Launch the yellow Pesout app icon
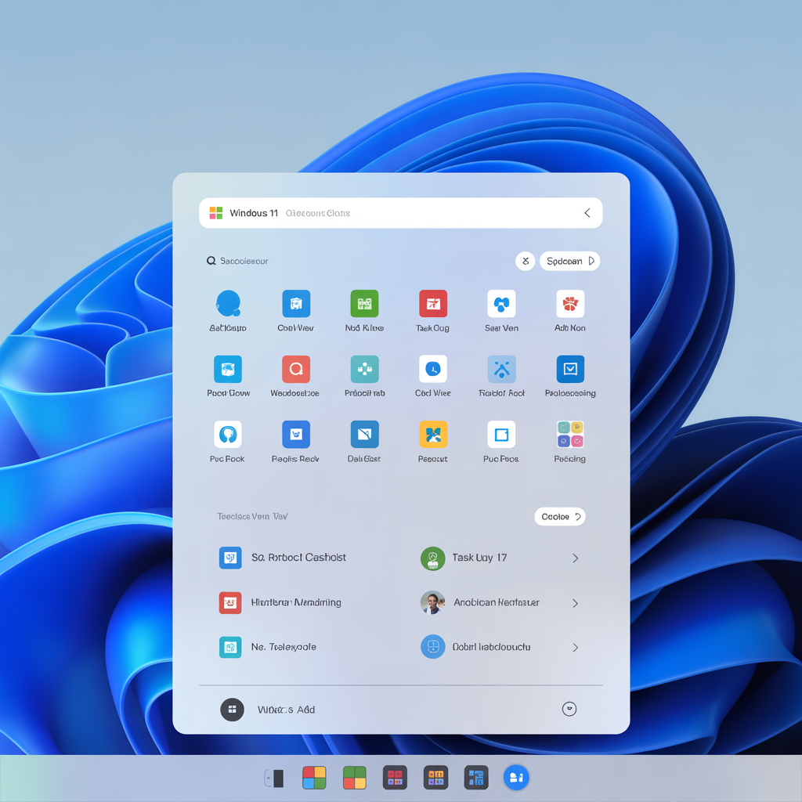 click(432, 435)
